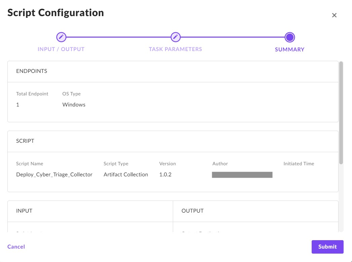Viewport: 352px width, 262px height.
Task: Select the Summary step circle indicator
Action: (289, 37)
